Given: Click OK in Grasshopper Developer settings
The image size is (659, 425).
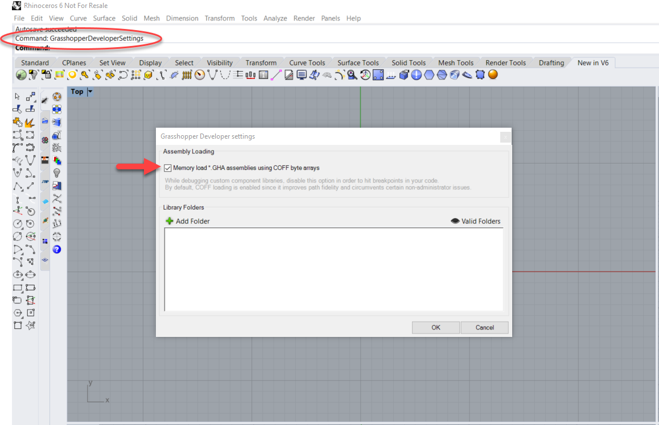Looking at the screenshot, I should tap(436, 328).
